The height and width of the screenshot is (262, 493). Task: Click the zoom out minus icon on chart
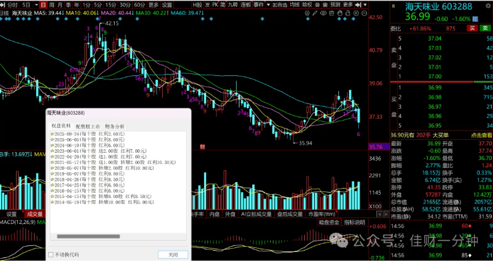[x=364, y=13]
